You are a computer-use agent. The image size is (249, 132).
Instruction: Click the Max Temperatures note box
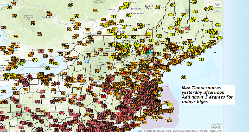[x=207, y=95]
